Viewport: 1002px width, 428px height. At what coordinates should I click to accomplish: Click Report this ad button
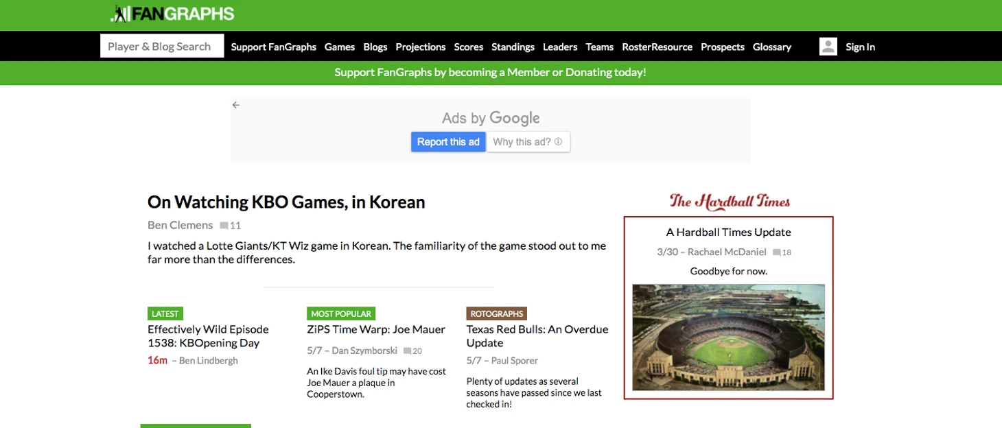(x=449, y=142)
